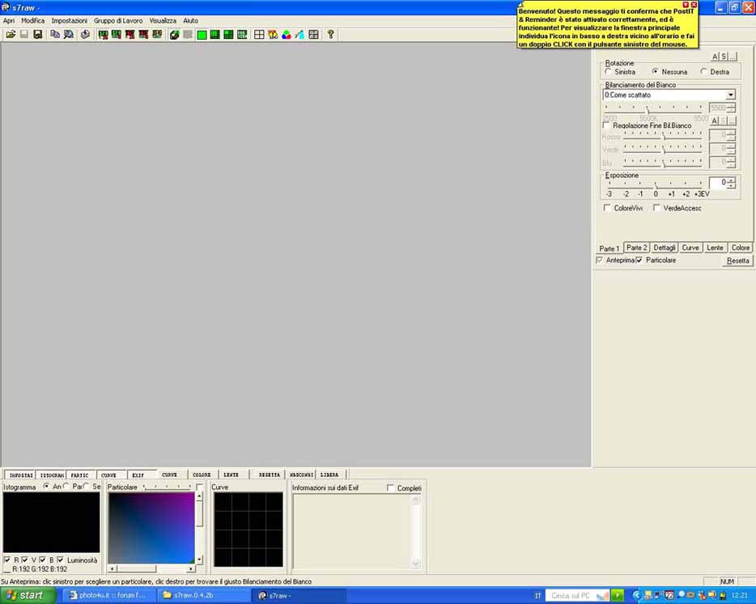
Task: Click the Particolare color gradient preview
Action: [151, 528]
